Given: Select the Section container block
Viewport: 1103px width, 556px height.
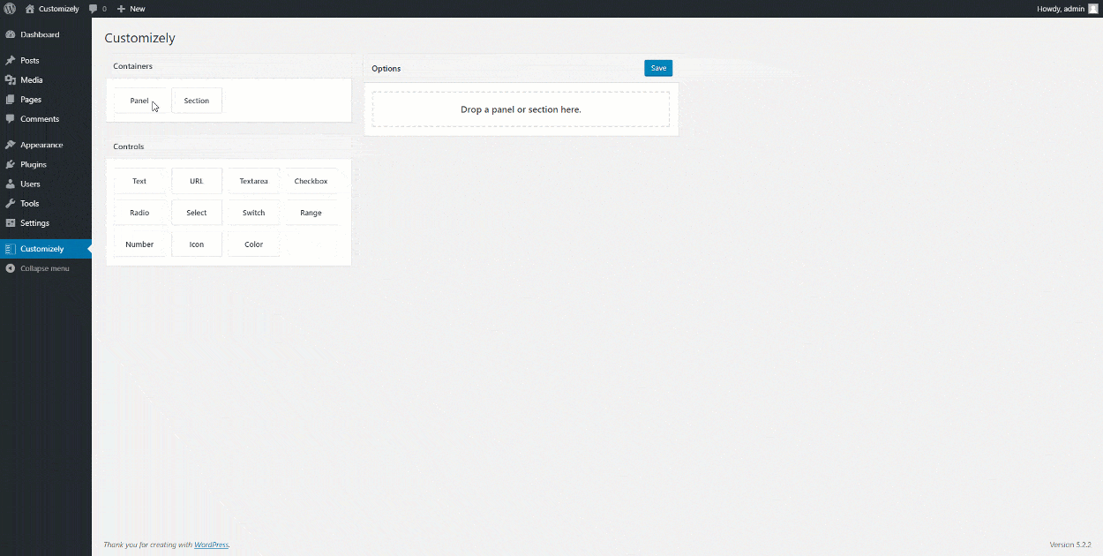Looking at the screenshot, I should tap(197, 101).
